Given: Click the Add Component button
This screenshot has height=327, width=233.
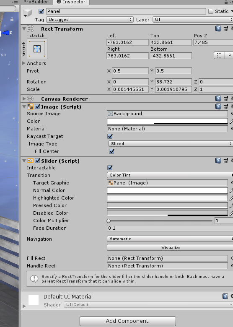Looking at the screenshot, I should point(128,321).
